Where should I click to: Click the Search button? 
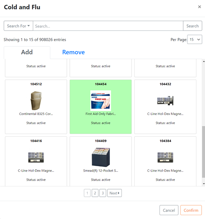point(192,26)
